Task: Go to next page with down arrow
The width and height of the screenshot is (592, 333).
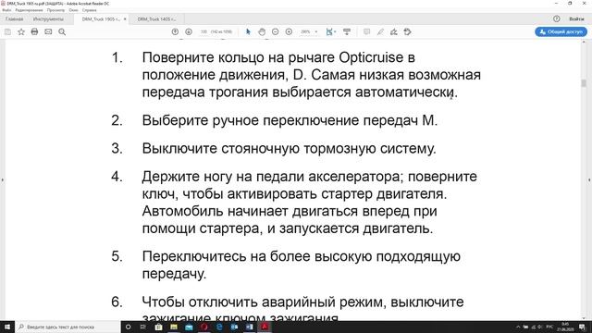Action: [x=189, y=32]
